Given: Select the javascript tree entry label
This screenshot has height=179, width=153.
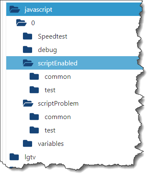Looking at the screenshot, I should pyautogui.click(x=38, y=10).
